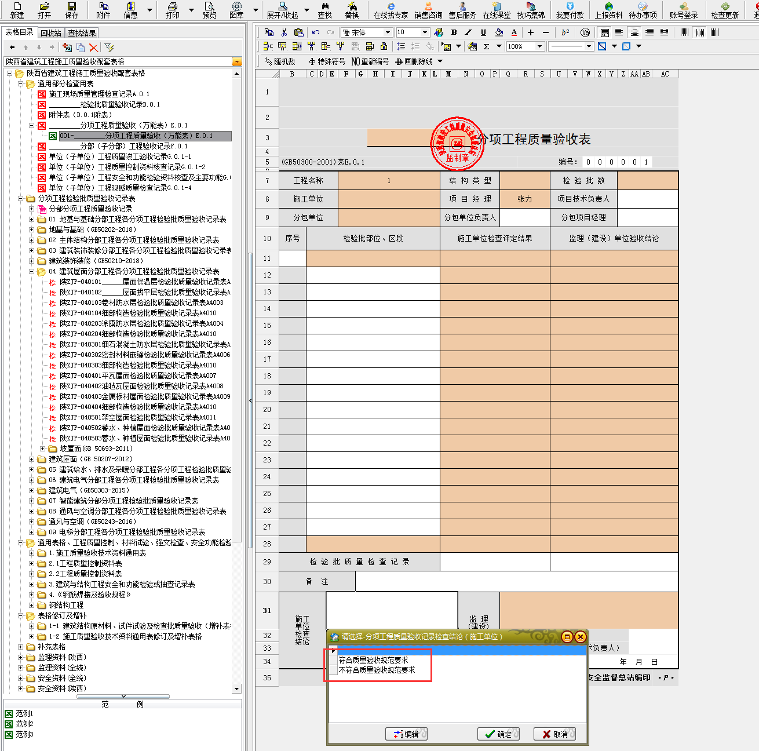Open a file with the 打开 icon
The height and width of the screenshot is (751, 759).
tap(44, 10)
